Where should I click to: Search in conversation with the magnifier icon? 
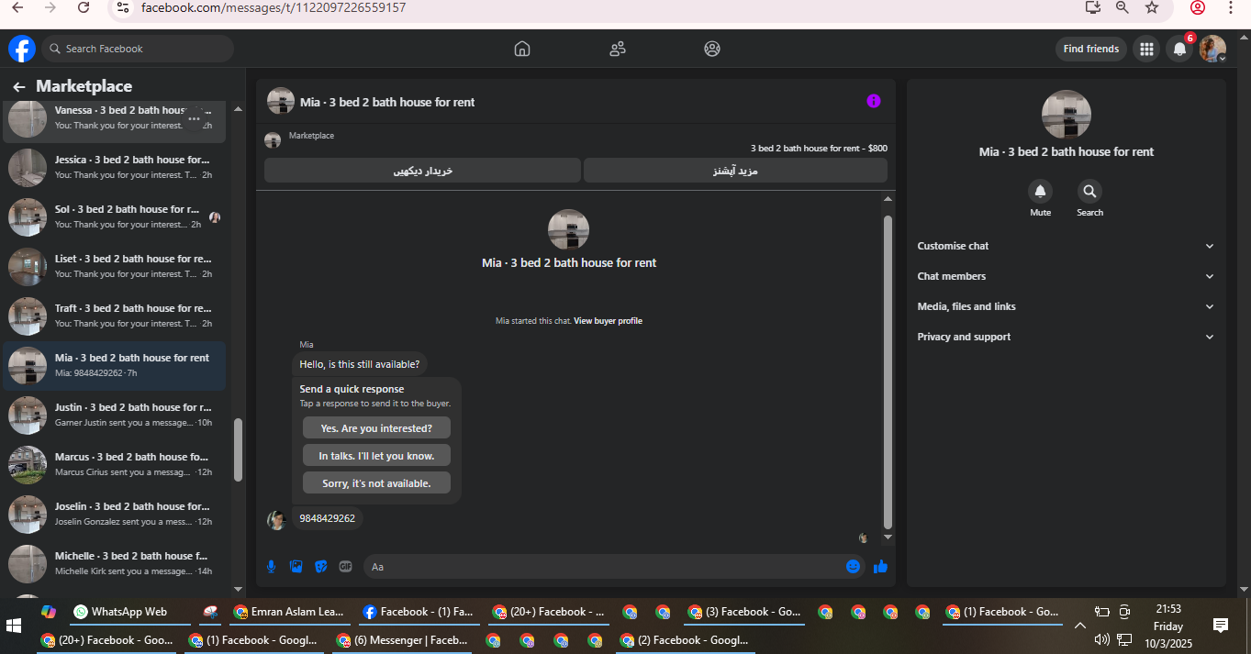(x=1089, y=191)
